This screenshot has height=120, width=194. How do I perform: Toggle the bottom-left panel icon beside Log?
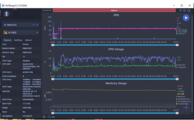(x=44, y=117)
